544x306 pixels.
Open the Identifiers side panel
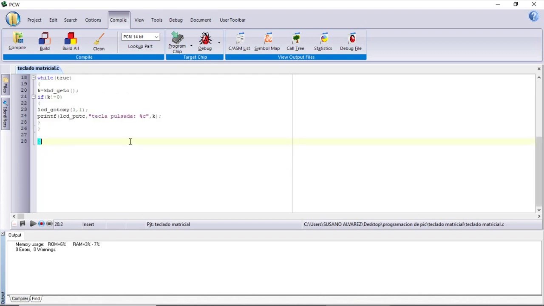5,114
